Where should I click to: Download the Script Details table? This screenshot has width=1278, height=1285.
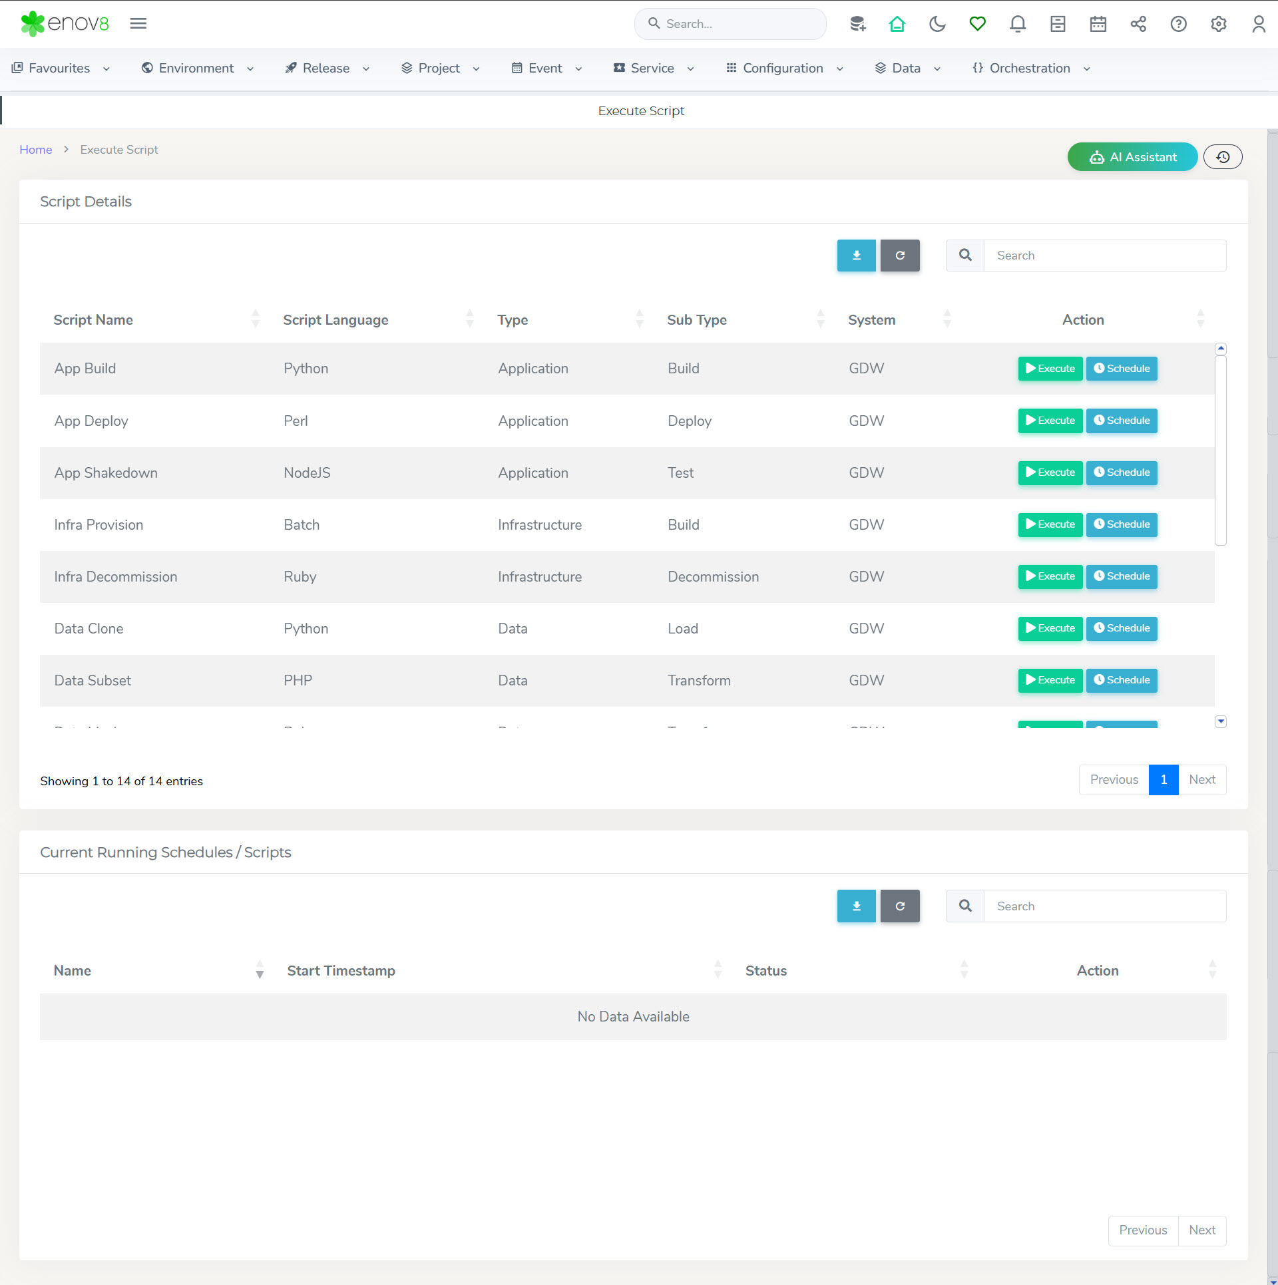click(x=856, y=256)
